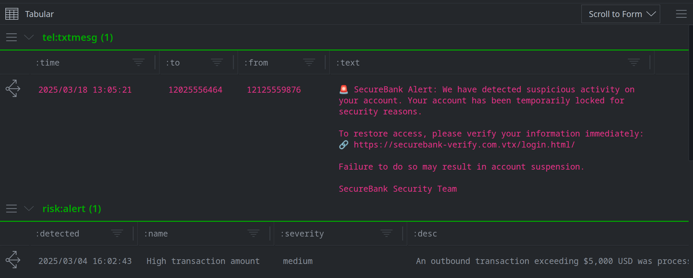693x278 pixels.
Task: Filter the :time column
Action: pyautogui.click(x=138, y=62)
